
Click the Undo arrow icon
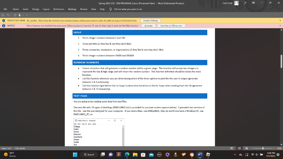(8, 15)
